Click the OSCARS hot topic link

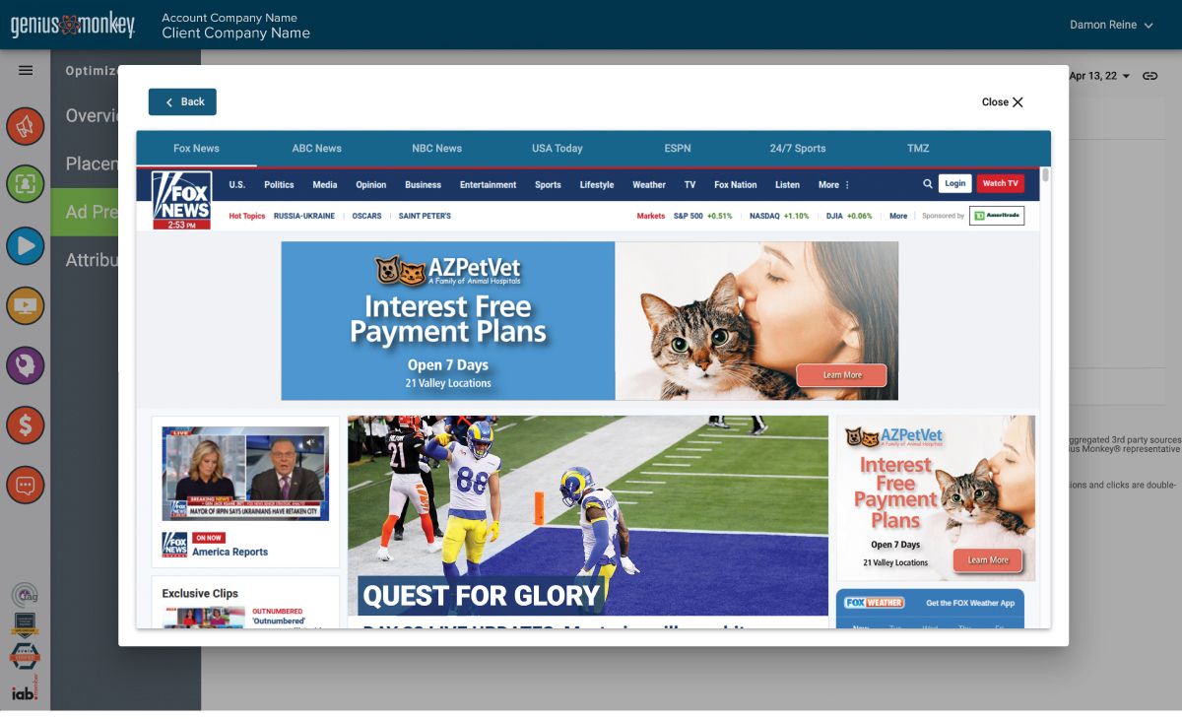click(x=366, y=216)
